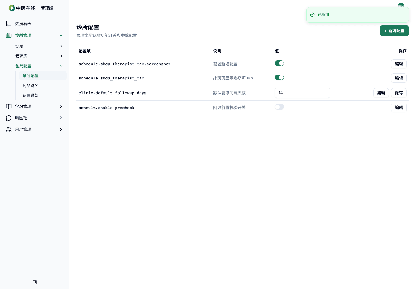Open the 平台 user avatar

[x=401, y=6]
